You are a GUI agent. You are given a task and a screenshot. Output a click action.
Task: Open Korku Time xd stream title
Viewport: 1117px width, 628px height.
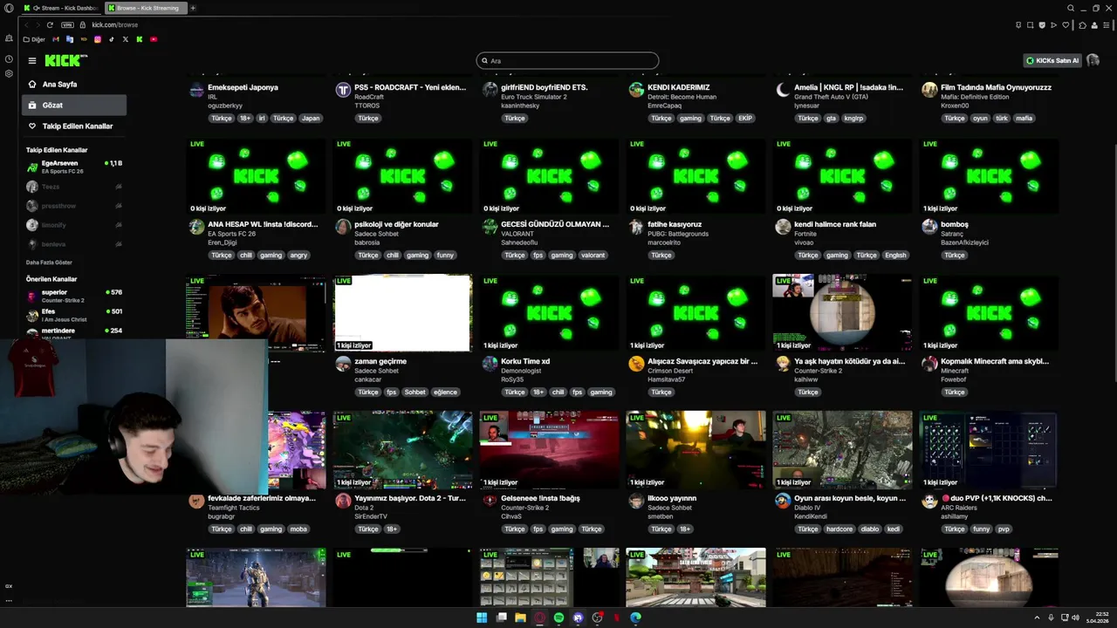(x=525, y=362)
